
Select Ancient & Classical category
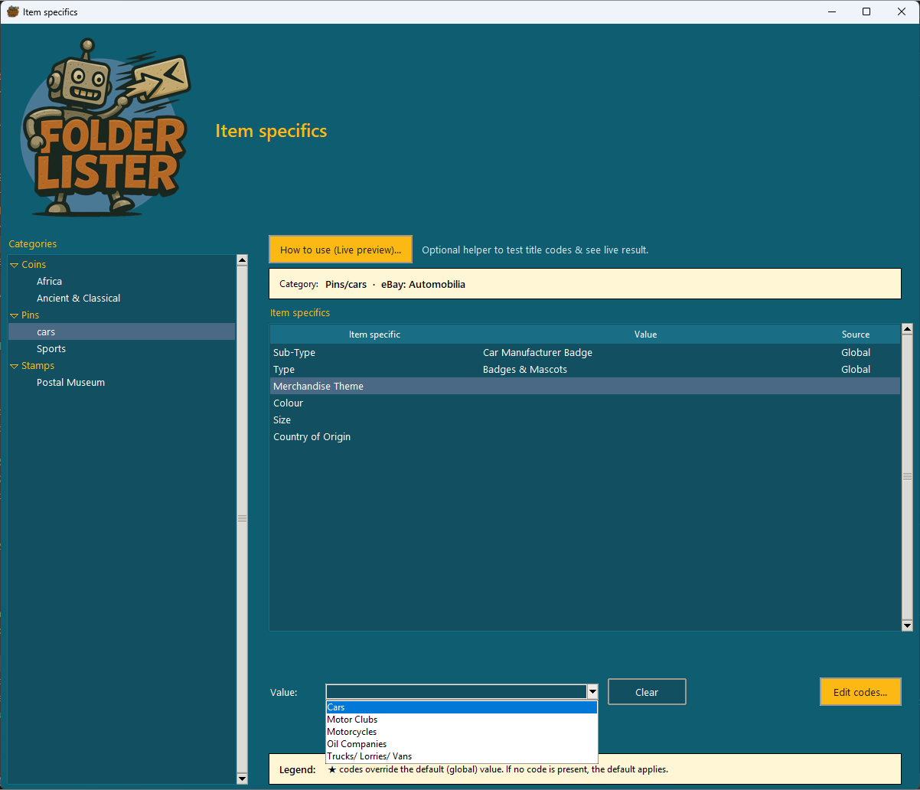[x=78, y=299]
